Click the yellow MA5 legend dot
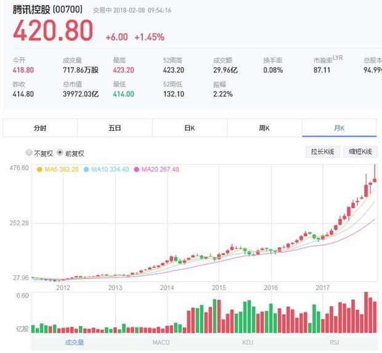Image resolution: width=382 pixels, height=353 pixels. [x=40, y=169]
